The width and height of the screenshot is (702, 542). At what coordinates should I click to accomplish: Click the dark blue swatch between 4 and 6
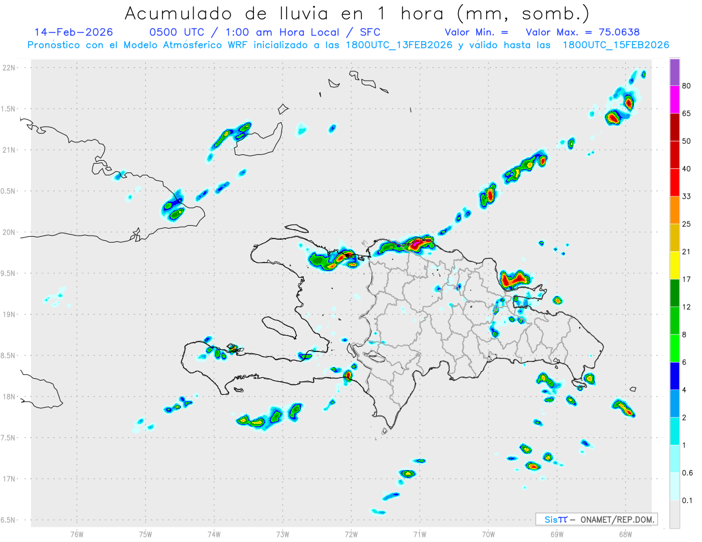pyautogui.click(x=675, y=375)
